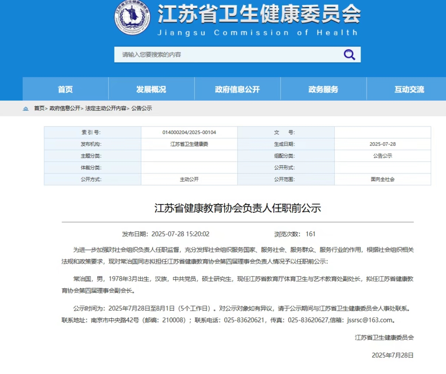Click the 公告公示 breadcrumb link
The image size is (446, 374).
click(142, 108)
